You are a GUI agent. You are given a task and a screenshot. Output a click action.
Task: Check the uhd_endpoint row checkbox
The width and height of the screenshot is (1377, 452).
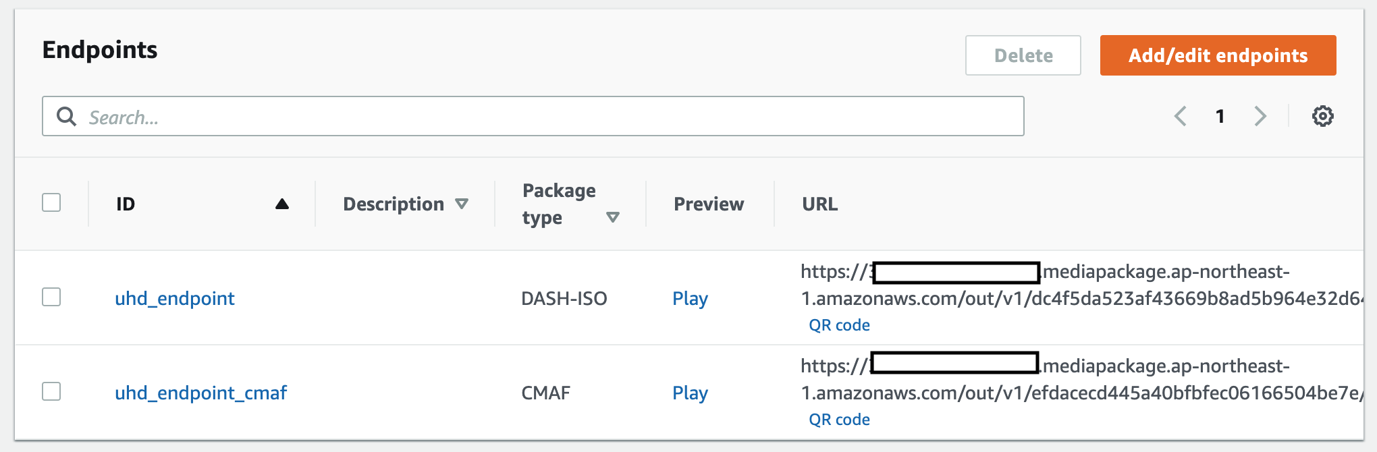(51, 297)
